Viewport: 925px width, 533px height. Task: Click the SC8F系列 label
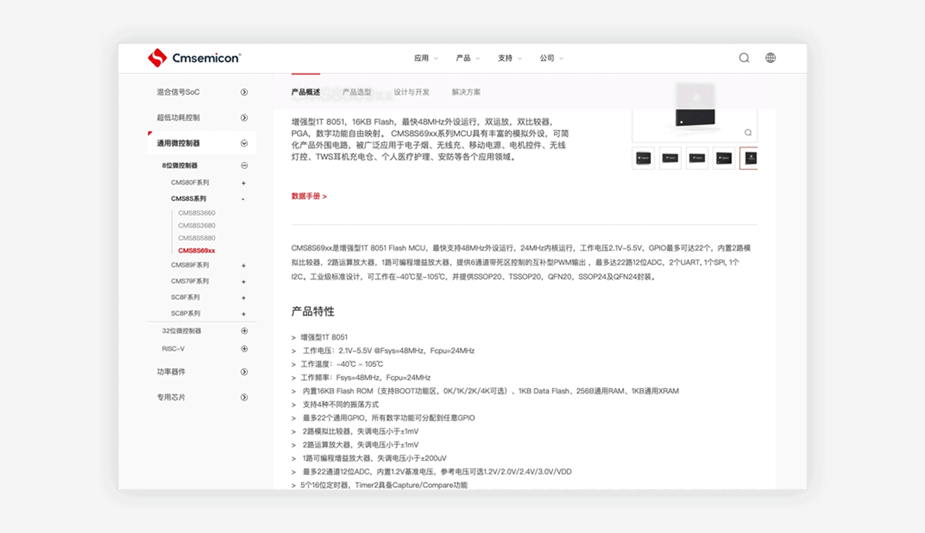(x=186, y=298)
